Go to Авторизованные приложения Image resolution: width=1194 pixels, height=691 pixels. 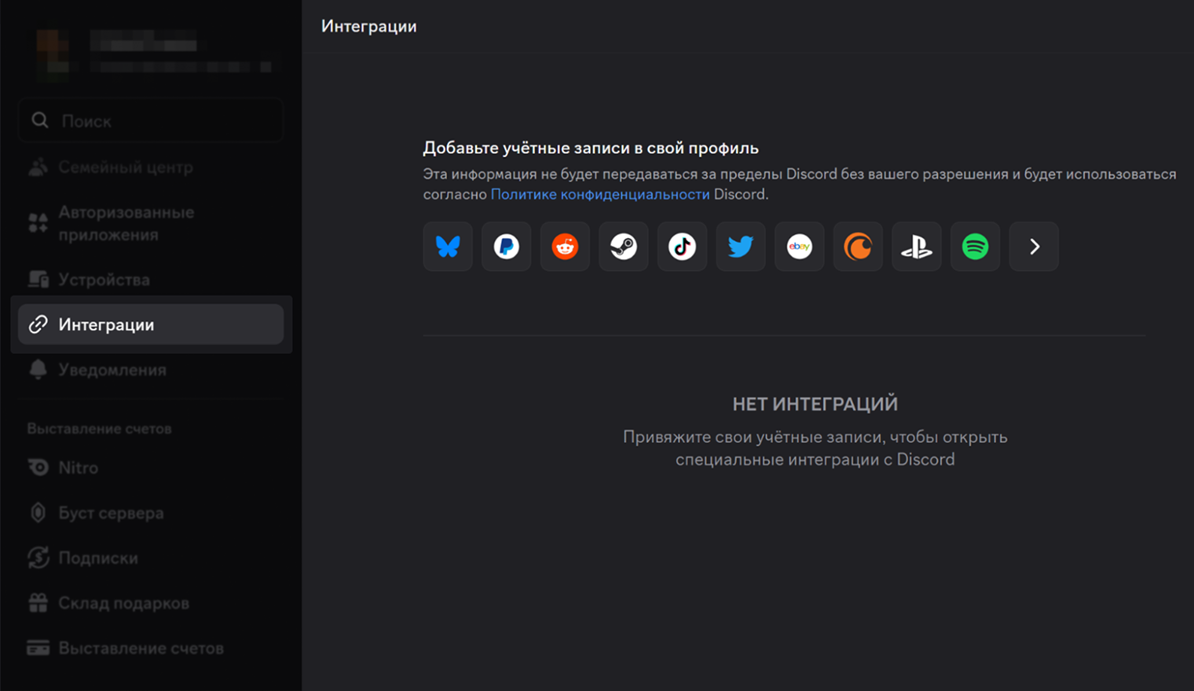coord(151,223)
